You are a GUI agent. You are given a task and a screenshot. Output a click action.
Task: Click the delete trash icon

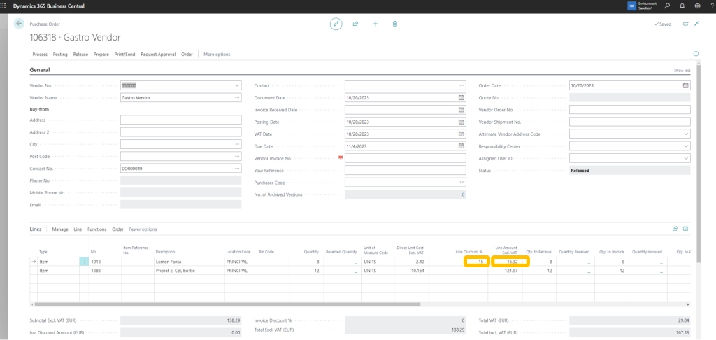click(x=395, y=24)
